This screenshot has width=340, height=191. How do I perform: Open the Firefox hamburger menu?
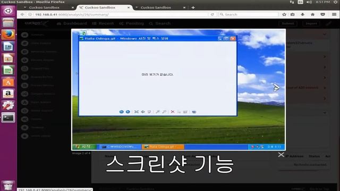pos(334,14)
